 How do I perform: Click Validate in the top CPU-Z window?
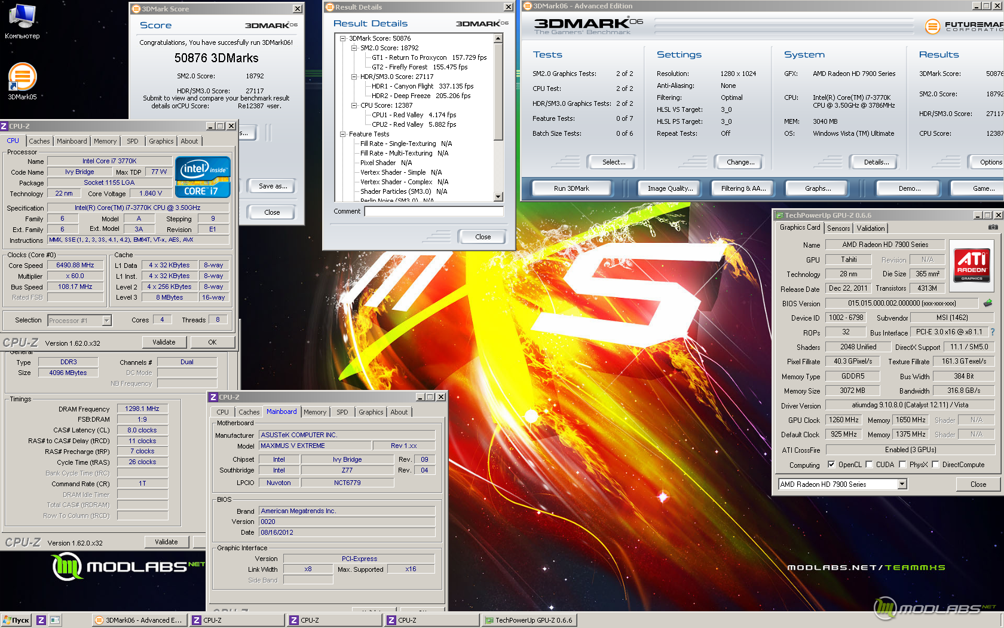[164, 342]
